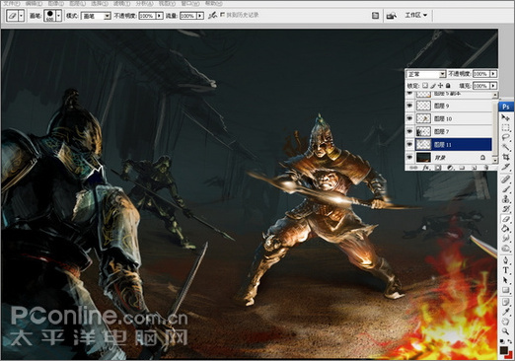Image resolution: width=515 pixels, height=361 pixels.
Task: Hide layer 图层 10 with its eye icon
Action: [409, 118]
